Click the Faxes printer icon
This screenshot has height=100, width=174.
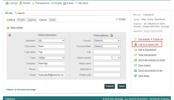[x=65, y=3]
